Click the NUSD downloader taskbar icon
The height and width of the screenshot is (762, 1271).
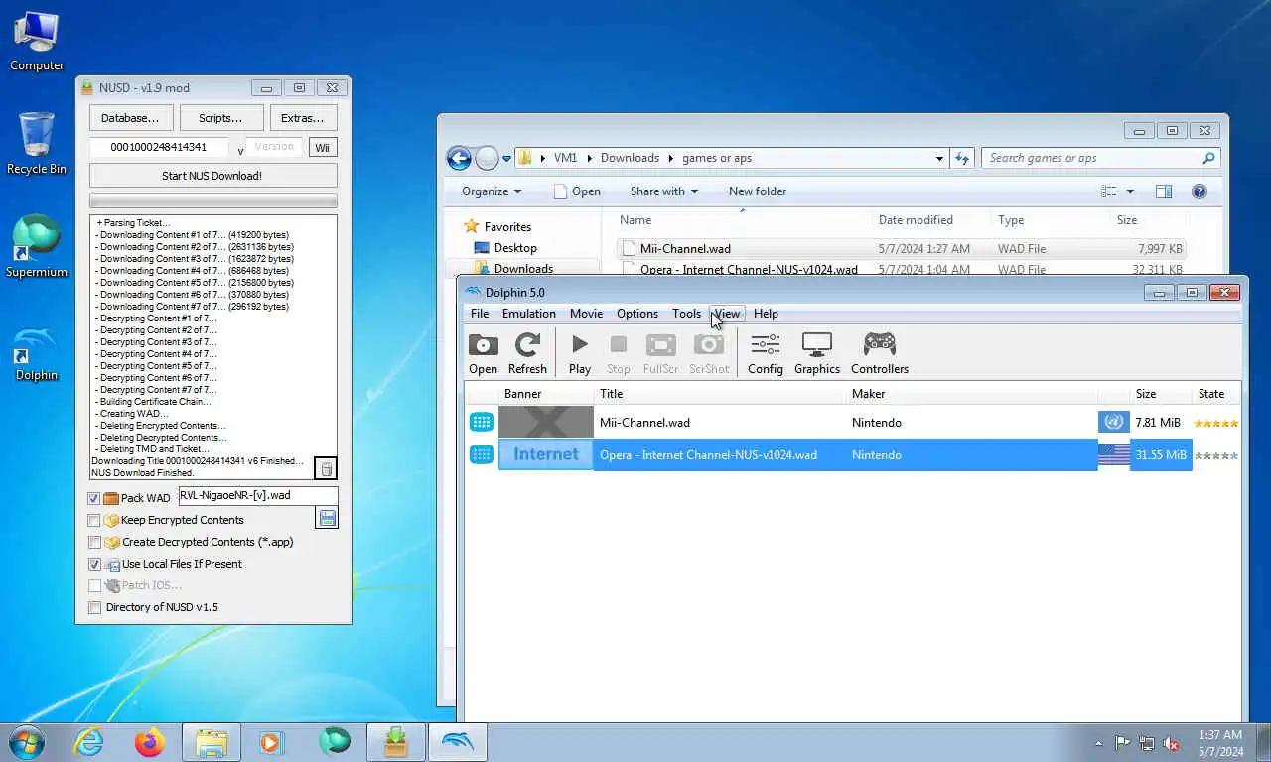396,742
